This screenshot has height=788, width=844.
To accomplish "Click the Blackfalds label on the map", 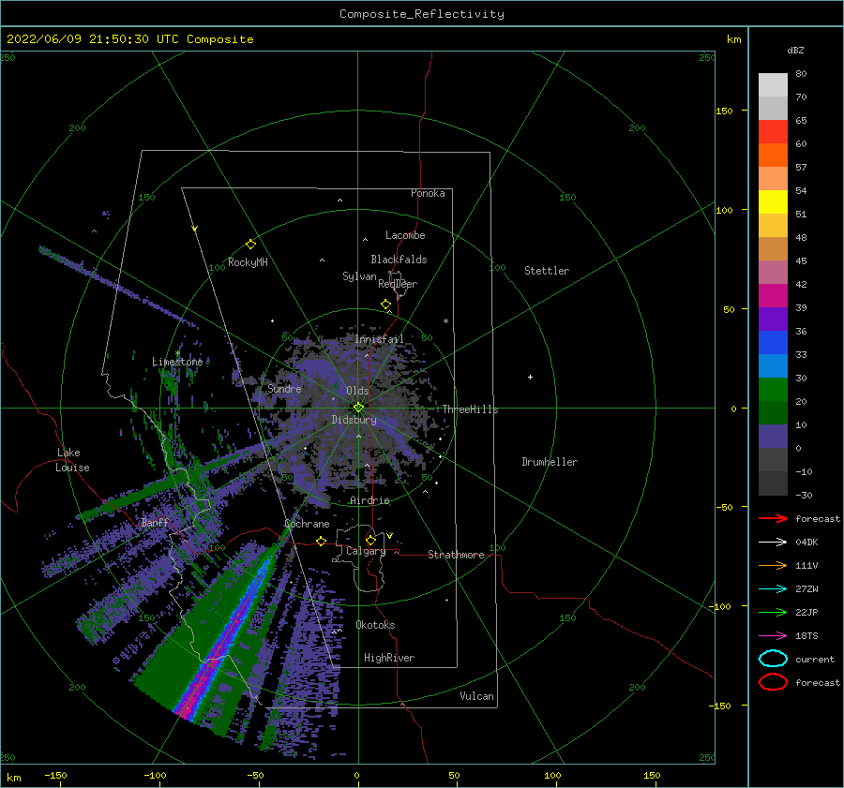I will [399, 260].
